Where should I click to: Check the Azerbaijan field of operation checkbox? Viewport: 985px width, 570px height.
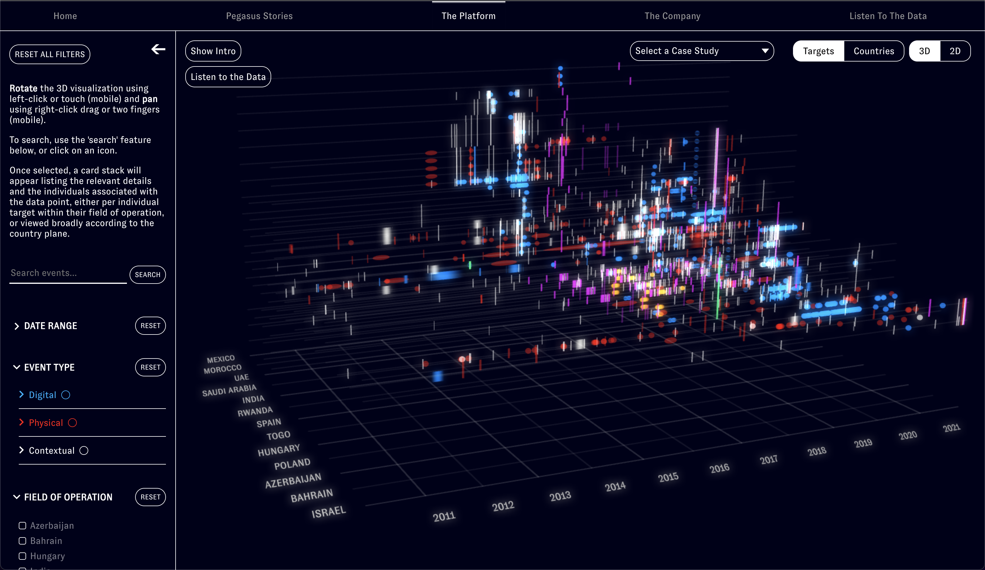click(22, 526)
